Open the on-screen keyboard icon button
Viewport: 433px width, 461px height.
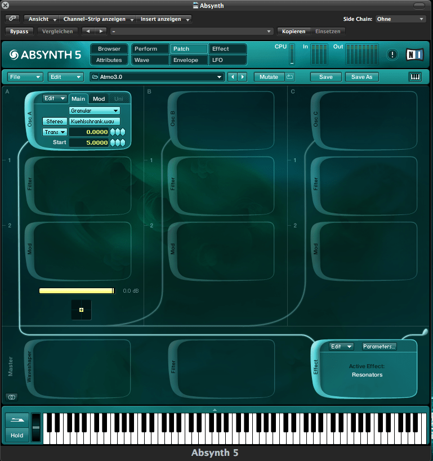(415, 77)
